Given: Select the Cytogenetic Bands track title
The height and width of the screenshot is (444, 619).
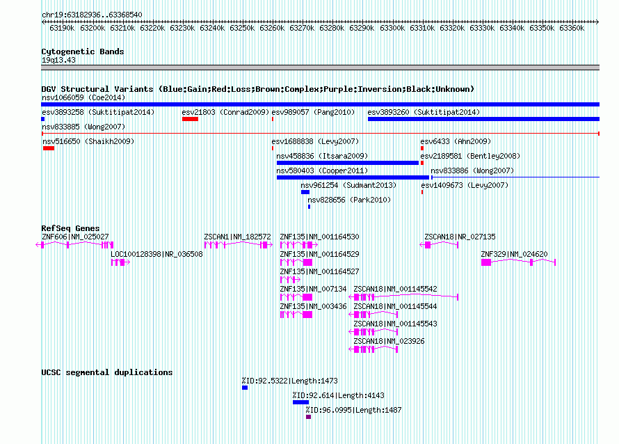Looking at the screenshot, I should [x=83, y=51].
